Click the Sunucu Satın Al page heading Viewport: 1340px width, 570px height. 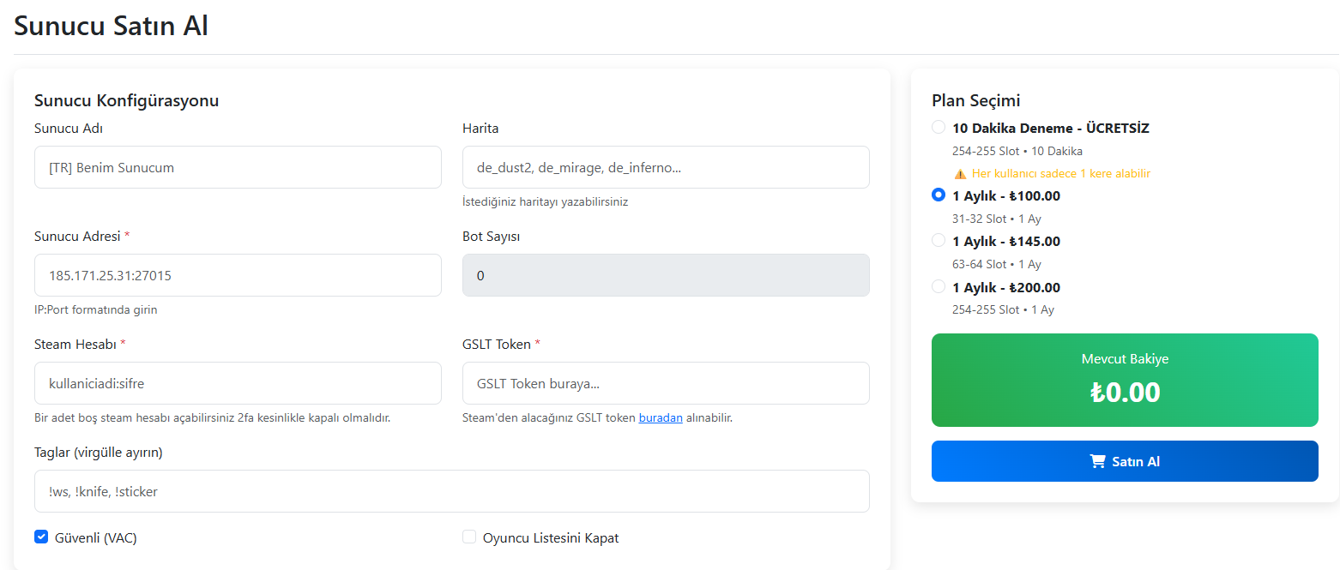(112, 26)
